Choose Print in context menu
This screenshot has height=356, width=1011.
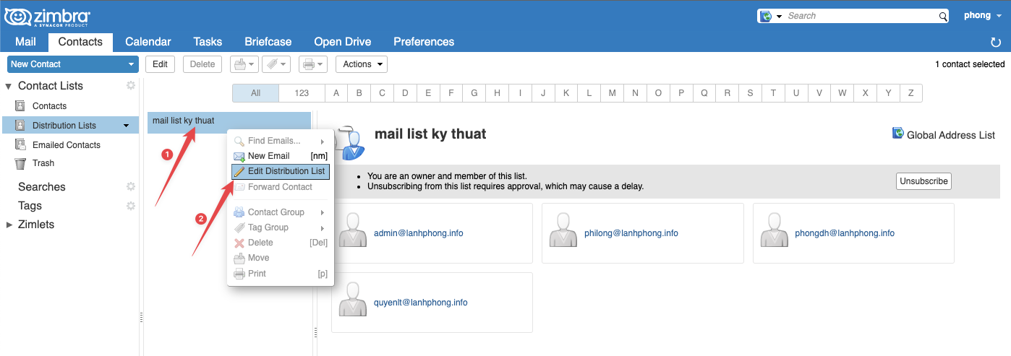[x=280, y=274]
